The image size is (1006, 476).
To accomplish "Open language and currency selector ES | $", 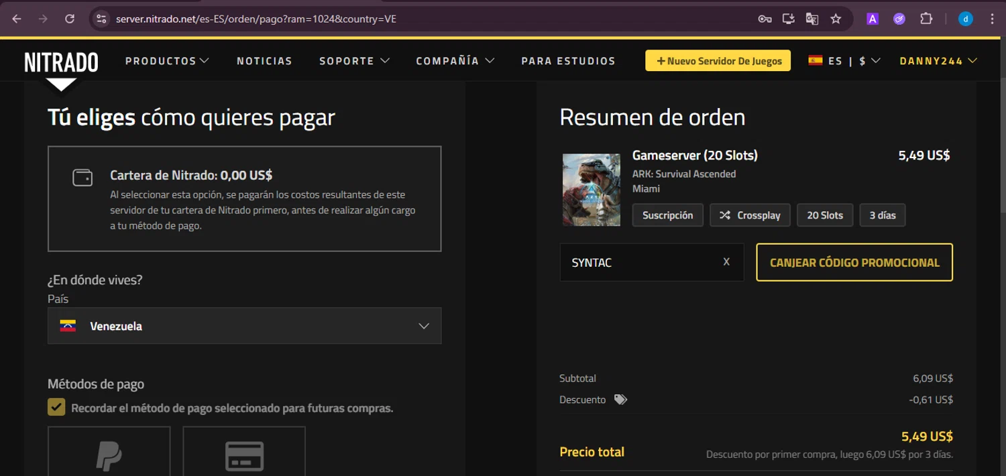I will pyautogui.click(x=844, y=61).
